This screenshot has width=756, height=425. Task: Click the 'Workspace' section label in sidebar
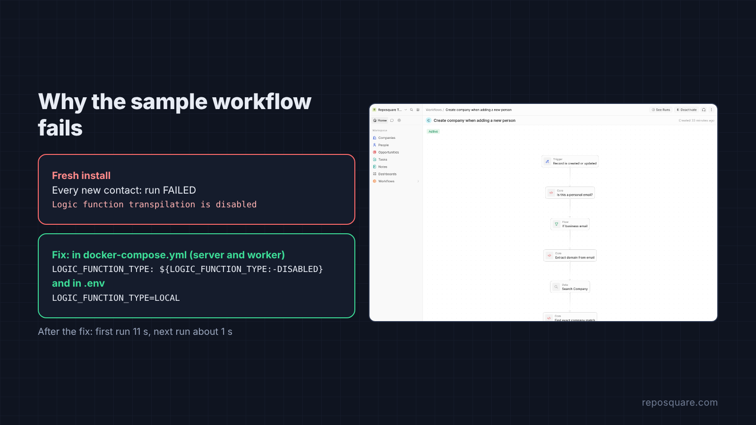pyautogui.click(x=380, y=130)
